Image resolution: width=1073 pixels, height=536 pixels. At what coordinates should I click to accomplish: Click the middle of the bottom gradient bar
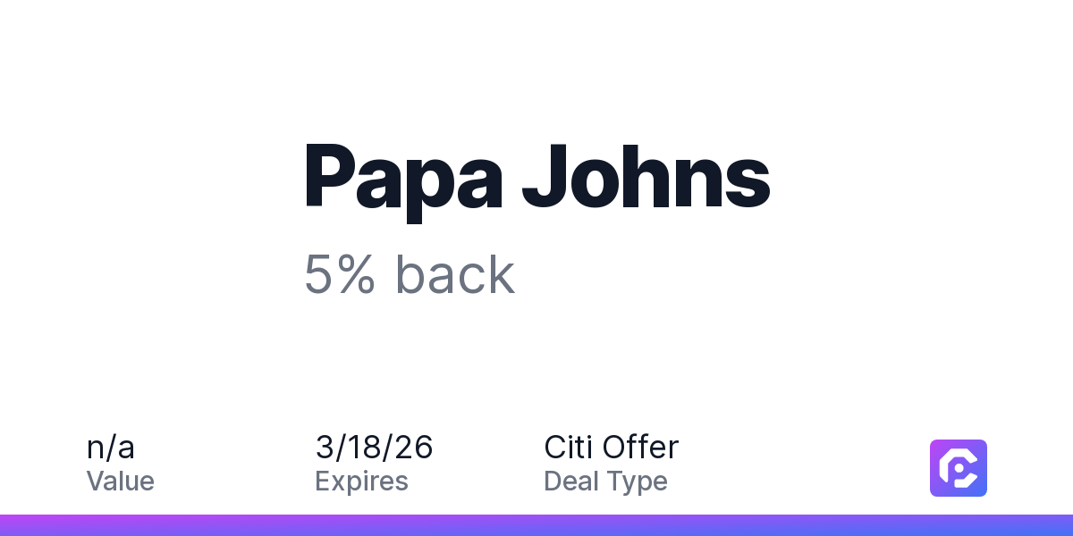pyautogui.click(x=536, y=525)
